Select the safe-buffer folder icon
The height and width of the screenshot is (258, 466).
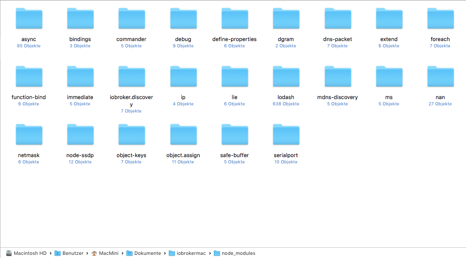[235, 134]
